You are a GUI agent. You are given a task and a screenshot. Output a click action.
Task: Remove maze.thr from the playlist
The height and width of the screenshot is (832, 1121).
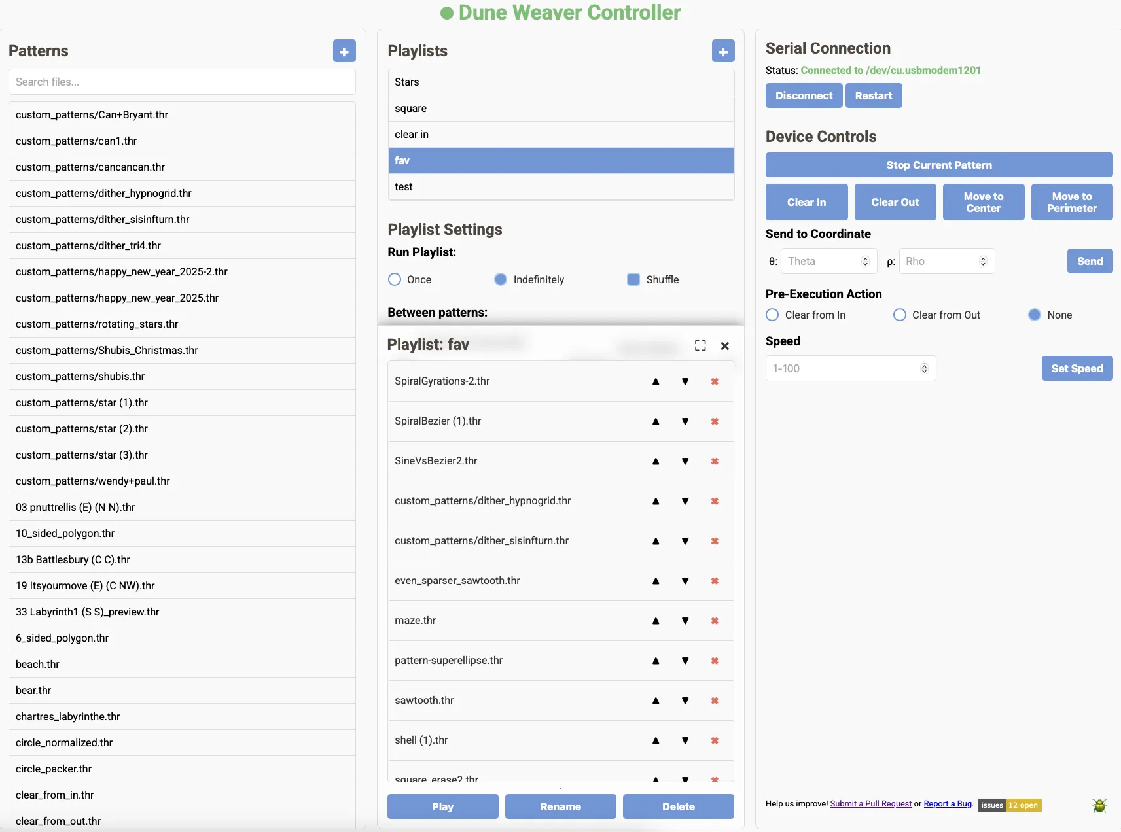pyautogui.click(x=715, y=621)
